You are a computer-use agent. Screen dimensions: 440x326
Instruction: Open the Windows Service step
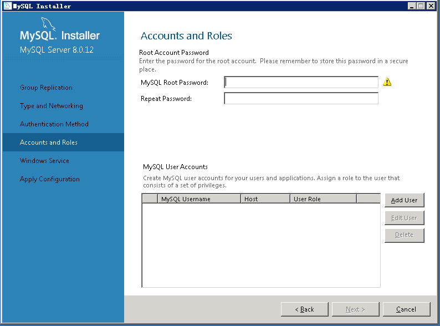[44, 161]
